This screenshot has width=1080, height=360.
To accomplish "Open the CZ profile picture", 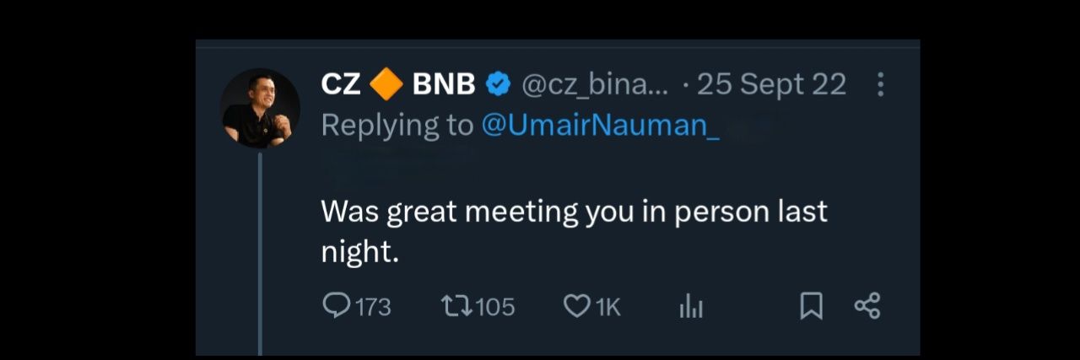I will (x=260, y=109).
